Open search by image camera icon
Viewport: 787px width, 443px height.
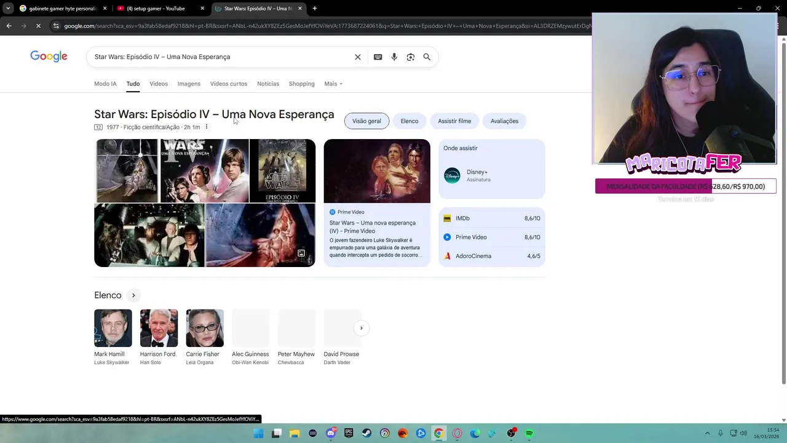coord(411,57)
